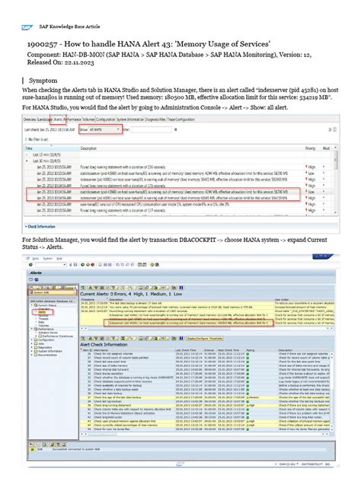Select Alerts under Current Status tree
Image resolution: width=361 pixels, height=481 pixels.
(x=42, y=312)
